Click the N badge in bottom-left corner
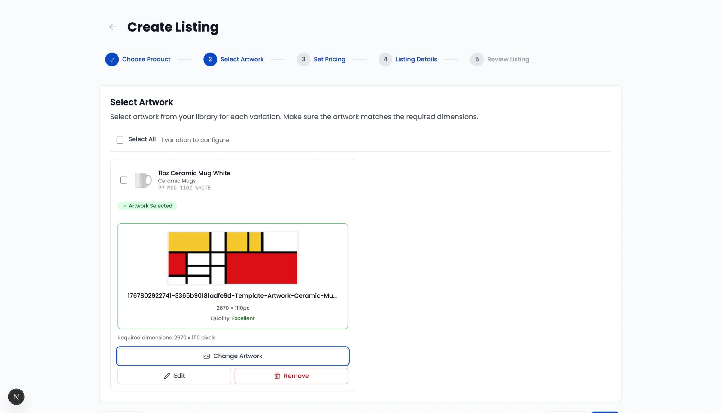The image size is (721, 413). pos(16,396)
